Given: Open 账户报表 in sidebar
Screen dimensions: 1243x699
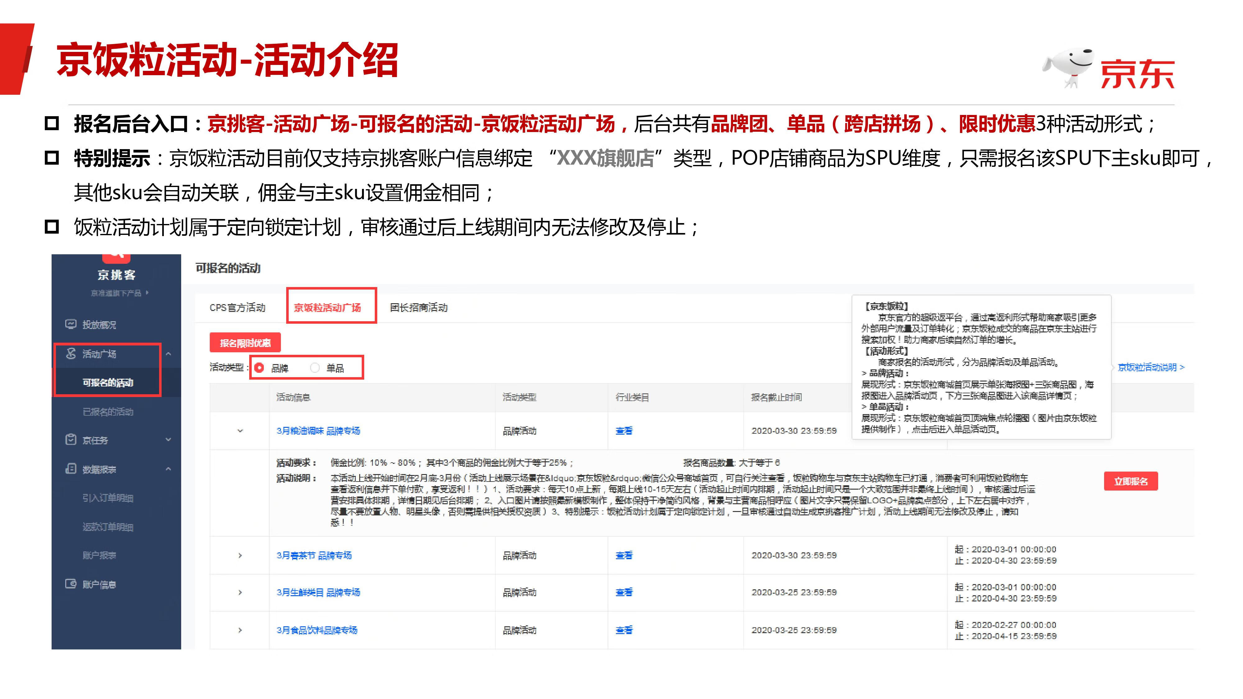Looking at the screenshot, I should [99, 555].
